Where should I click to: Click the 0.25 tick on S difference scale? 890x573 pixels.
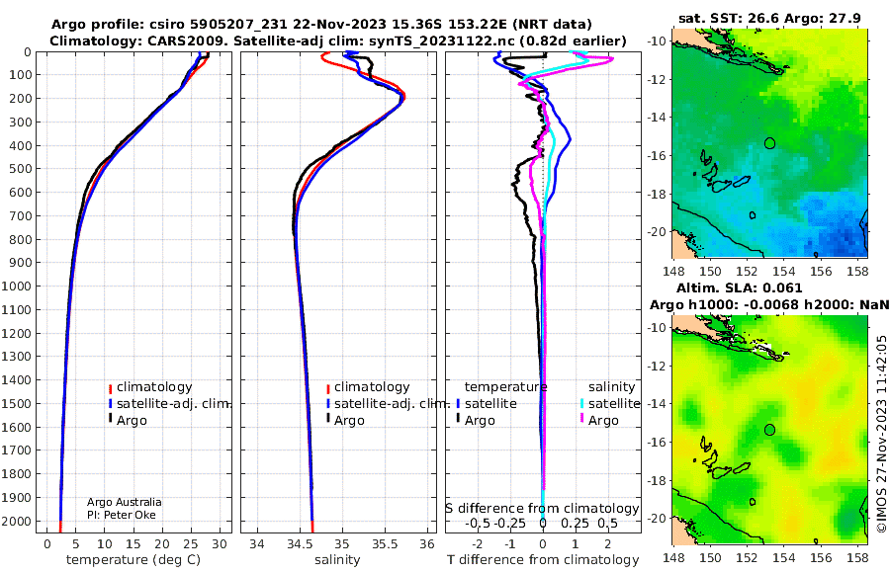576,523
